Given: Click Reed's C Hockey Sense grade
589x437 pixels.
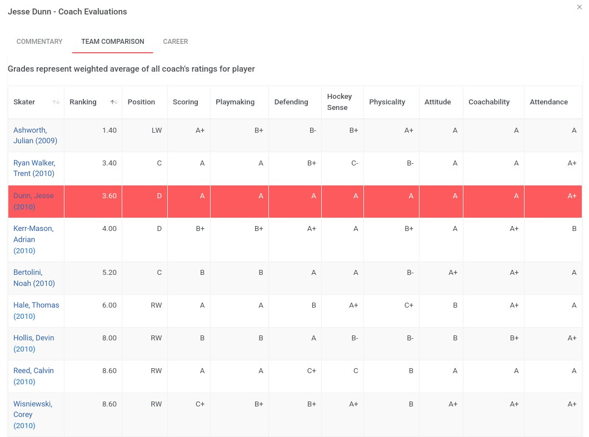Looking at the screenshot, I should 356,370.
